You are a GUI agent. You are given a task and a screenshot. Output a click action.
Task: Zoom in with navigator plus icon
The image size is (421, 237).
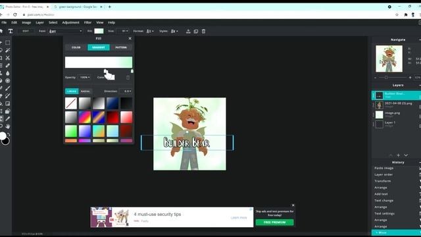(410, 78)
